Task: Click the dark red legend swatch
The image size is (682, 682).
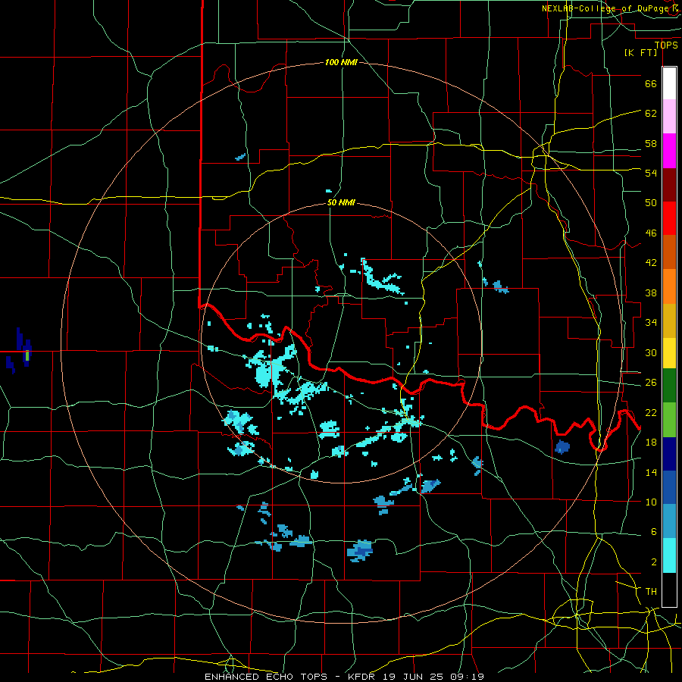Action: 669,186
